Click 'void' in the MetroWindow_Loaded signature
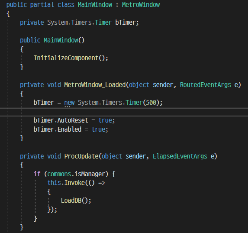Viewport: 248px width, 233px height. coord(54,85)
